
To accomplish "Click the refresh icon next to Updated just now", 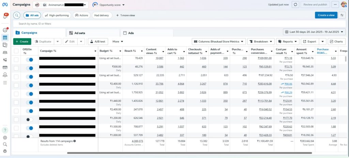I will (295, 5).
